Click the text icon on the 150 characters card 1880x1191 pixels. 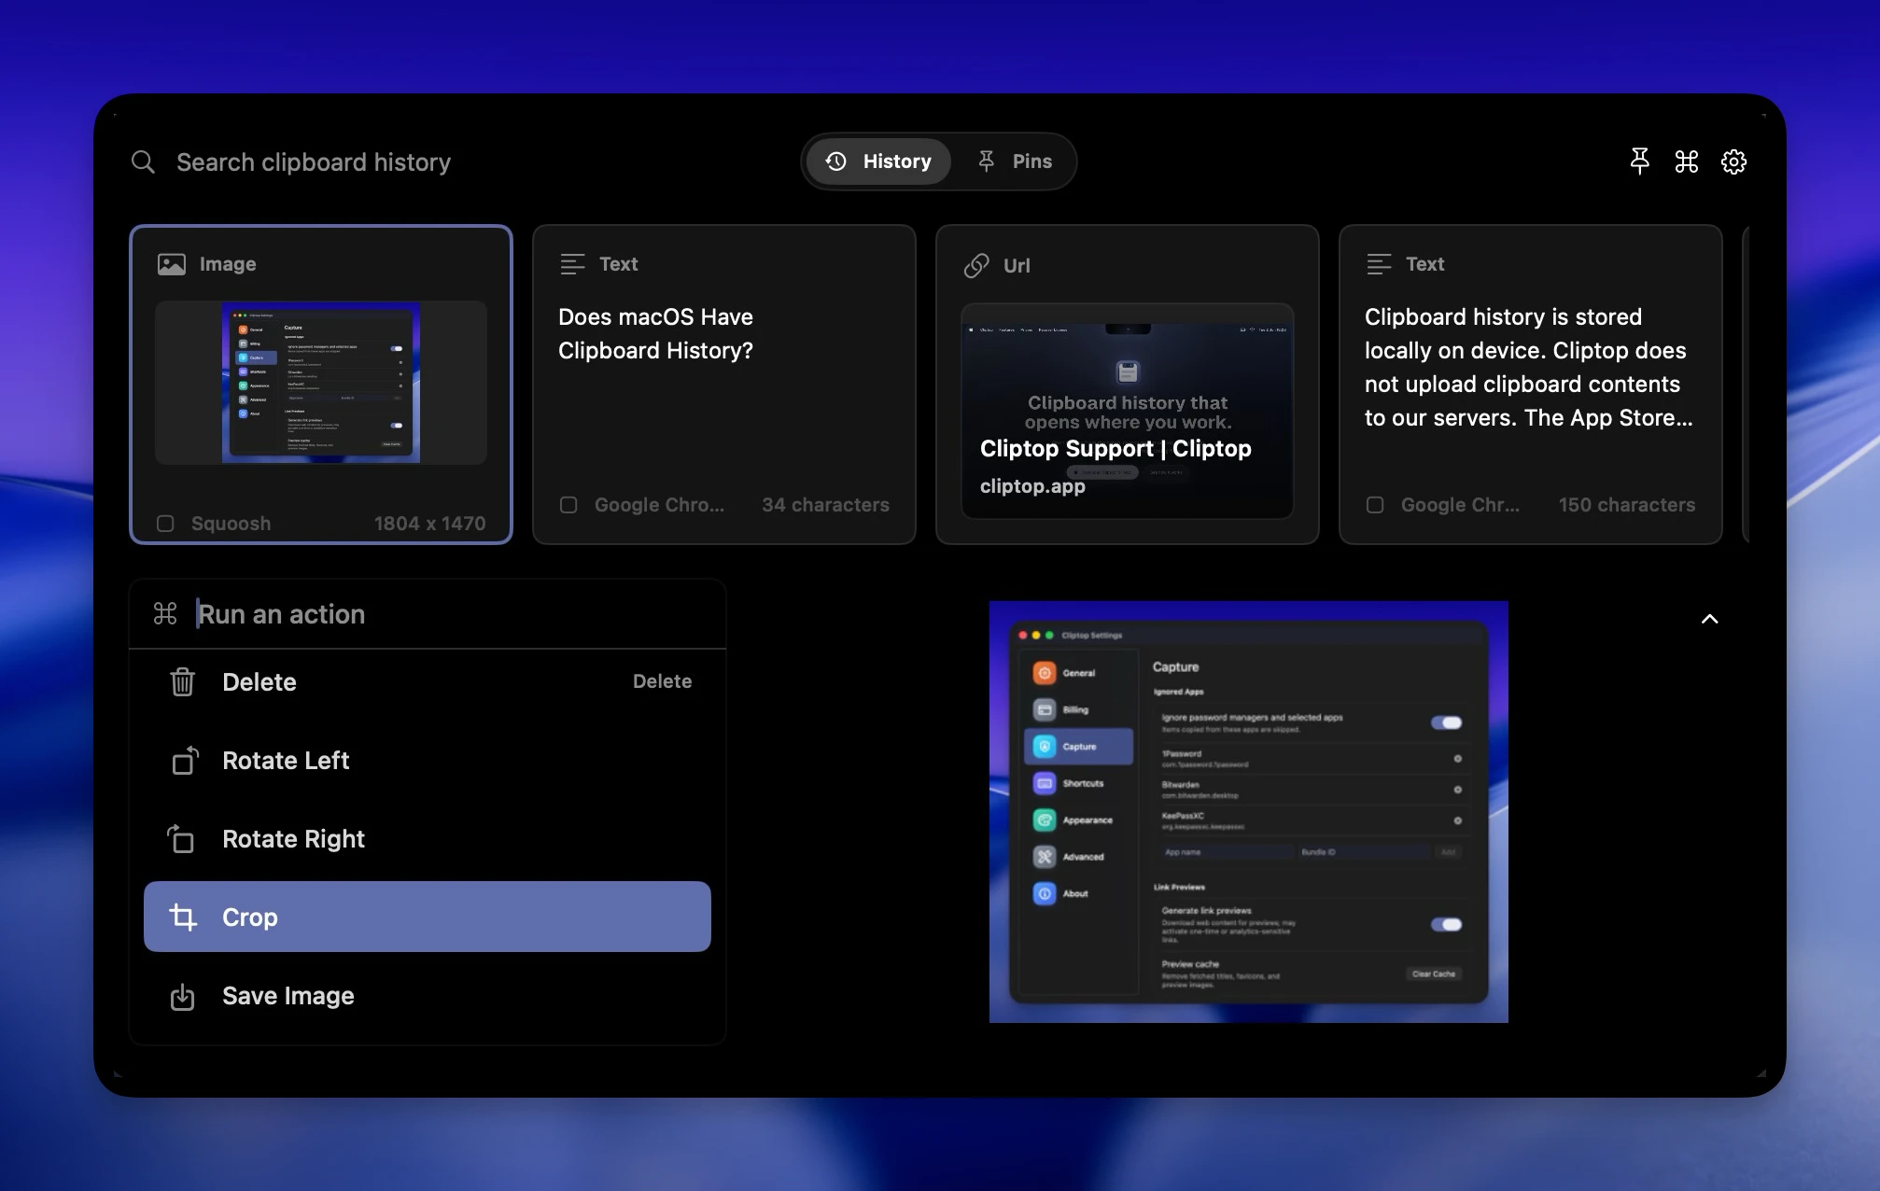(1379, 264)
